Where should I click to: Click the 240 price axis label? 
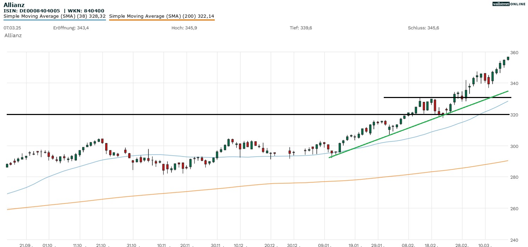pos(514,240)
